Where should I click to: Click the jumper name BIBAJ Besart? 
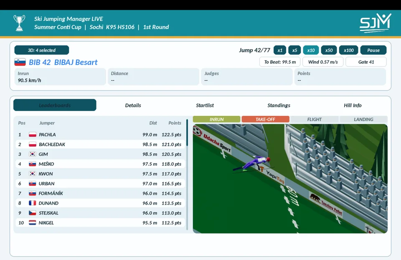(76, 62)
